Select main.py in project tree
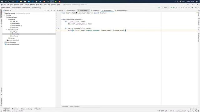 pyautogui.click(x=12, y=38)
